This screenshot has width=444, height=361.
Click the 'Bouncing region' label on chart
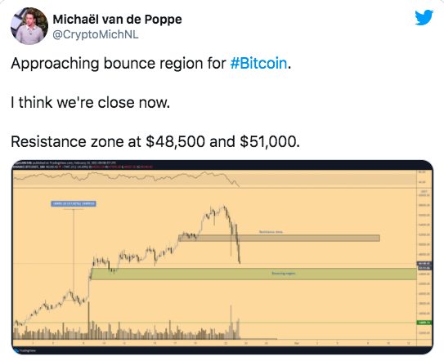[284, 274]
